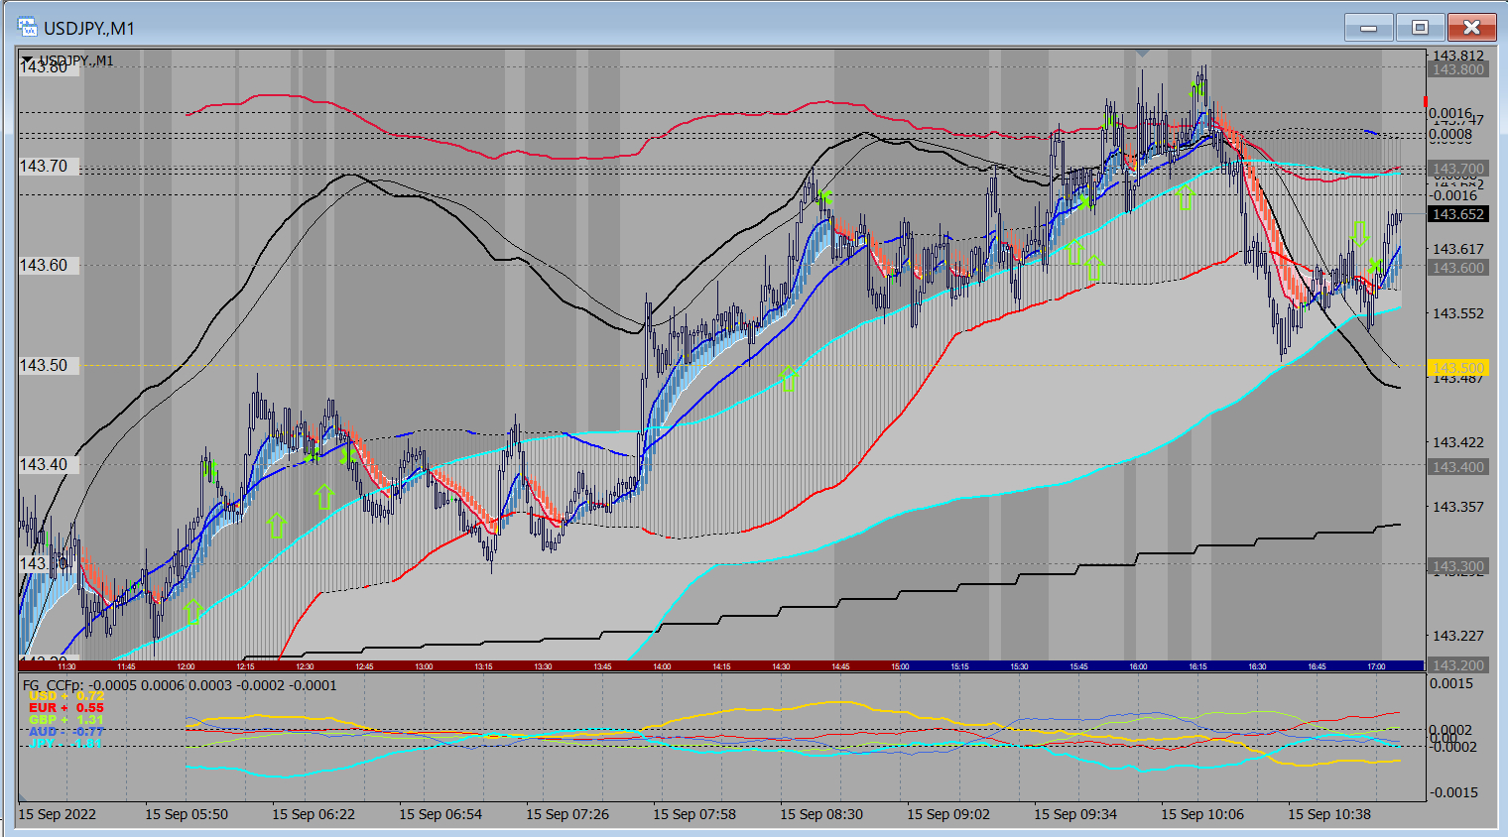Click the 143.227 price on the right scale
Screen dimensions: 1508x837
[x=1458, y=636]
